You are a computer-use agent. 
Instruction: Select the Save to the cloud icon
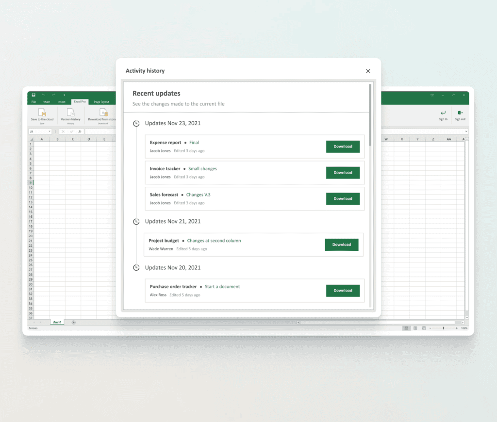pos(42,112)
